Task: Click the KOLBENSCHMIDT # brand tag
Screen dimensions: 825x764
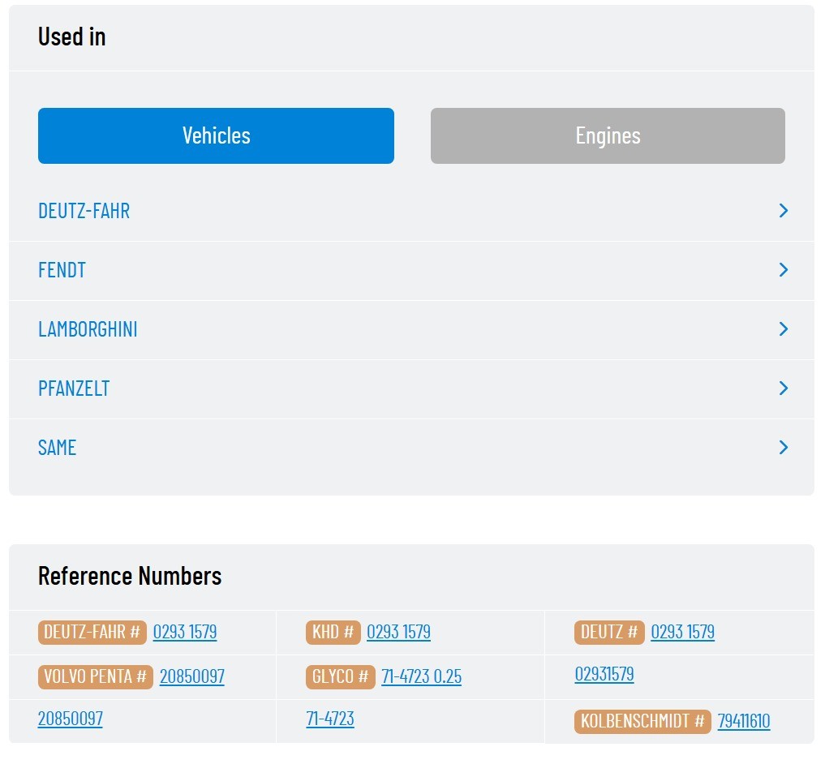Action: click(x=642, y=721)
